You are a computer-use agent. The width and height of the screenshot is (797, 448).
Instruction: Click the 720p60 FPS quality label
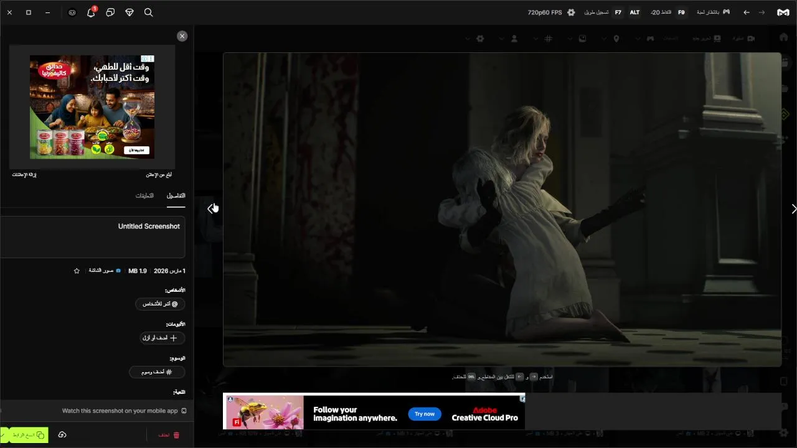tap(545, 12)
